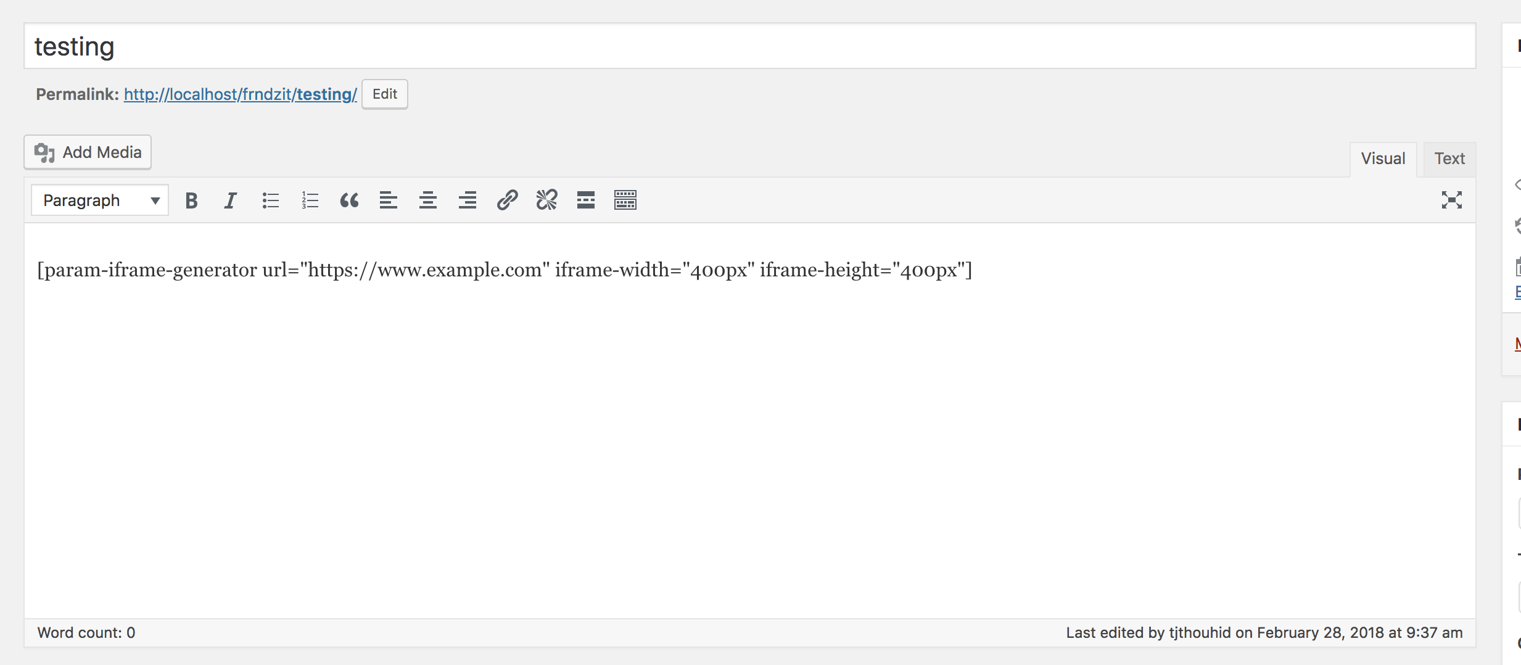1521x665 pixels.
Task: Insert a Read More tag
Action: click(586, 200)
